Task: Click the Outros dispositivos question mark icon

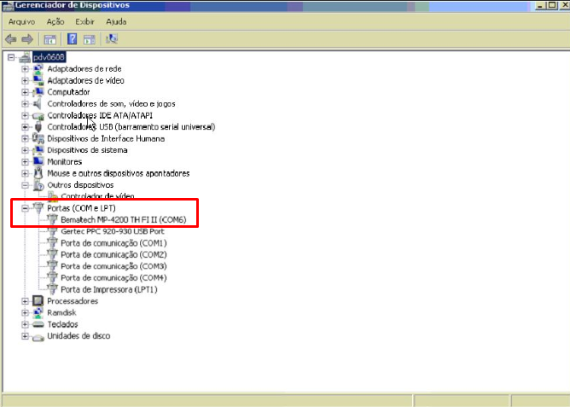Action: pos(38,185)
